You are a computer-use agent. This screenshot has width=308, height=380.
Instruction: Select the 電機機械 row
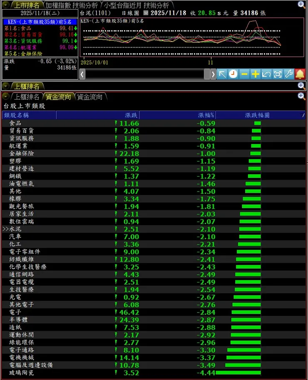pyautogui.click(x=154, y=357)
